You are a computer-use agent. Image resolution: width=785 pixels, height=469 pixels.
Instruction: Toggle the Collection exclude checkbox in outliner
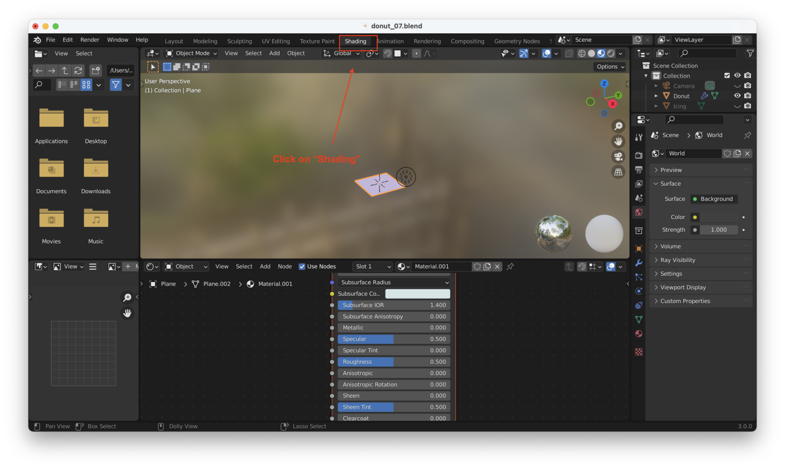pyautogui.click(x=727, y=75)
